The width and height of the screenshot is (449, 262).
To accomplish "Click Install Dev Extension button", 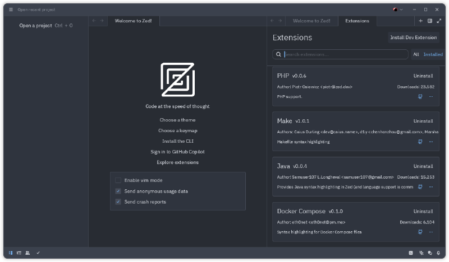I will [414, 38].
